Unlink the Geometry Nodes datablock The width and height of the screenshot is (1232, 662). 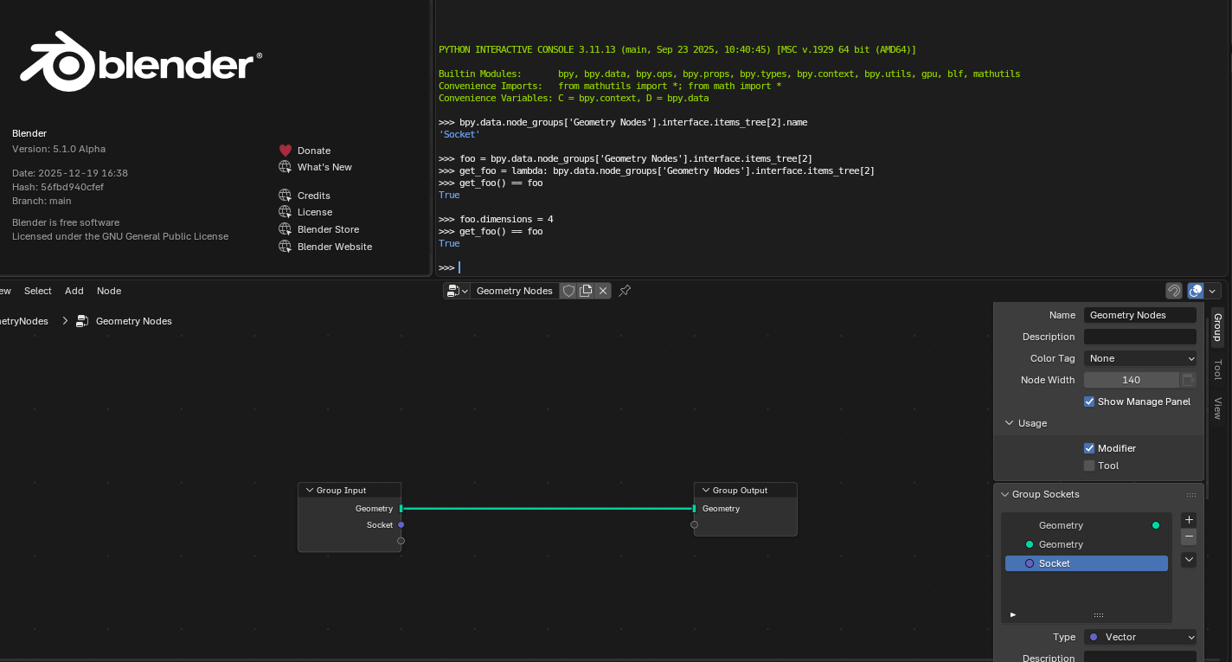[x=603, y=291]
